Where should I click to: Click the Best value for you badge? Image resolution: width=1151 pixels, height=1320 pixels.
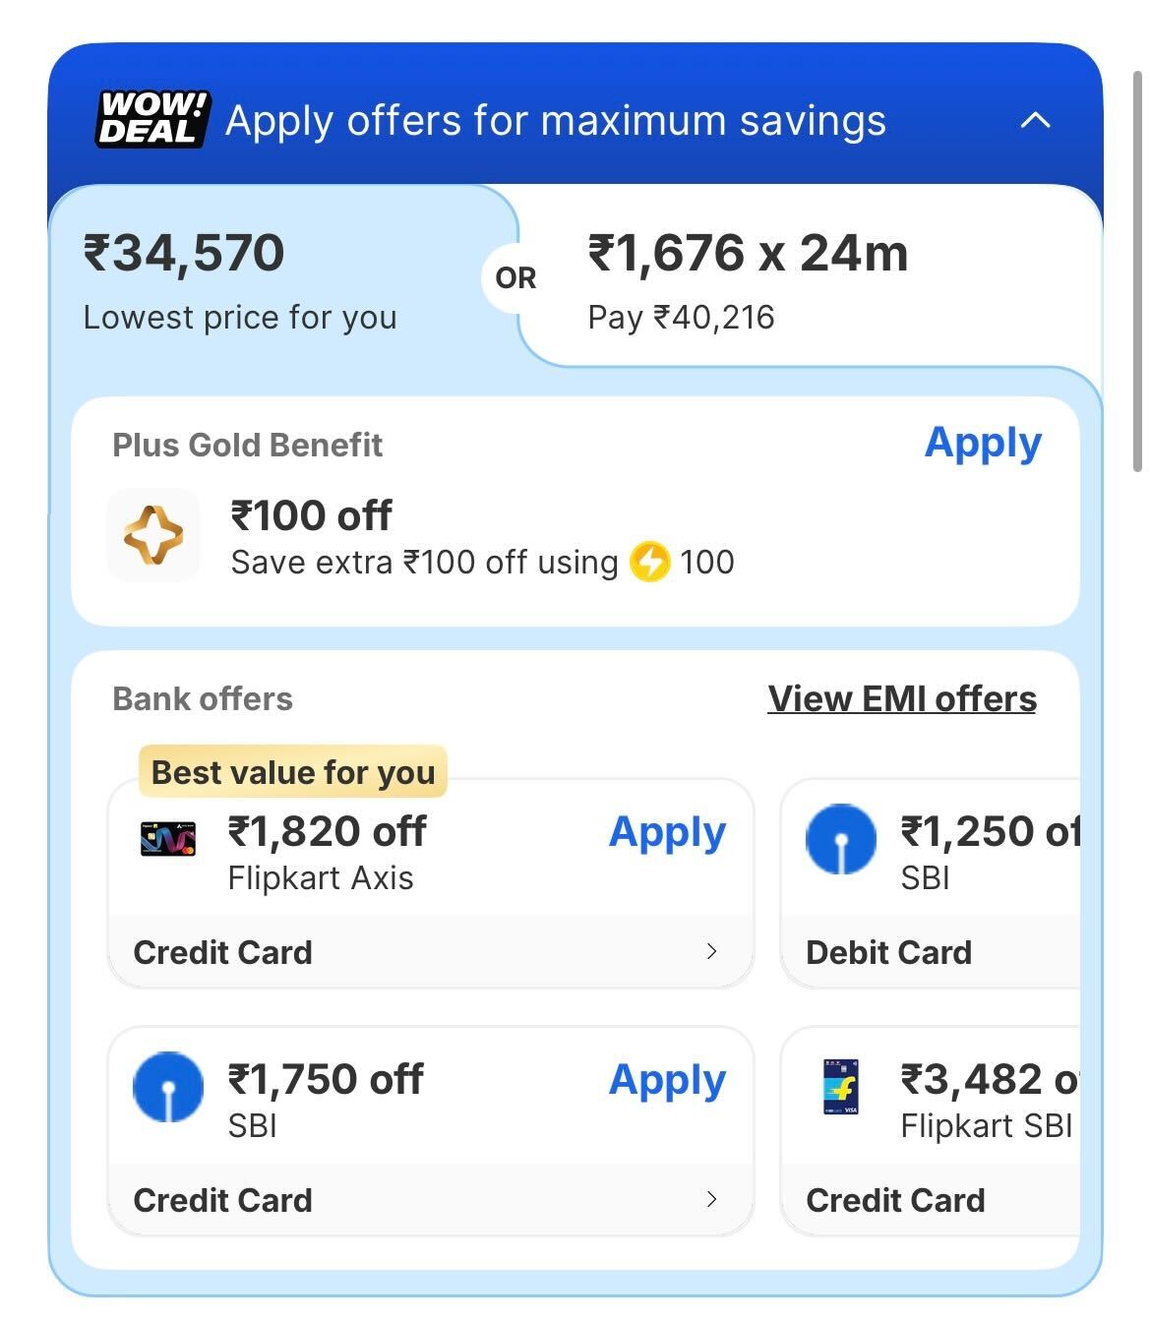click(293, 772)
